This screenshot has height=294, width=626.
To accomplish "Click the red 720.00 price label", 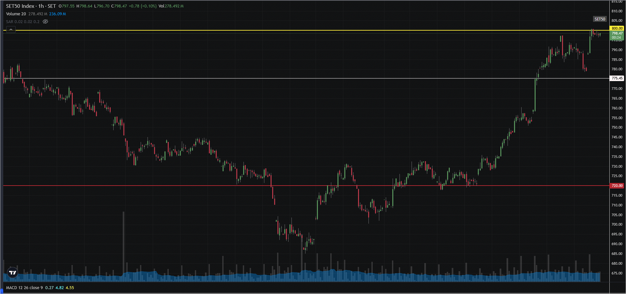I will coord(617,186).
